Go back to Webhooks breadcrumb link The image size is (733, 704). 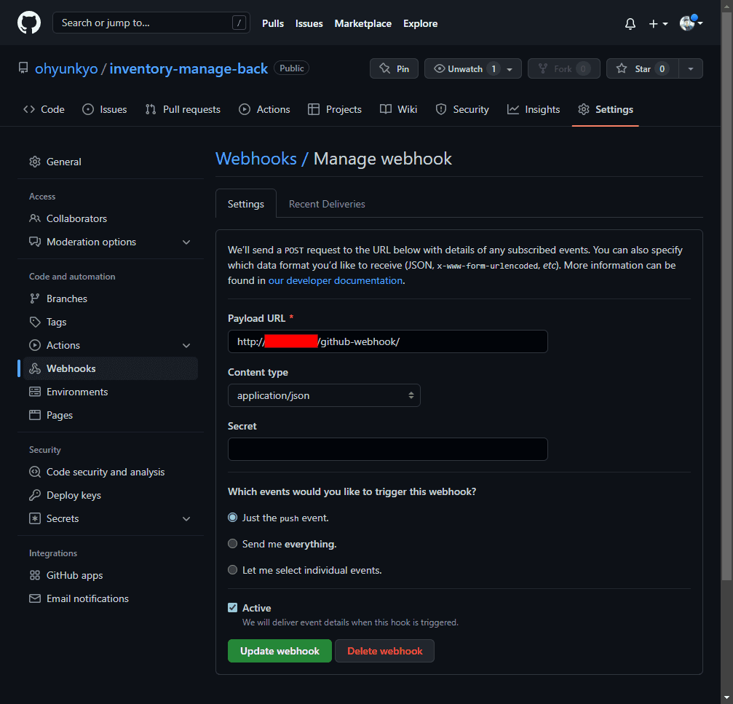coord(256,159)
